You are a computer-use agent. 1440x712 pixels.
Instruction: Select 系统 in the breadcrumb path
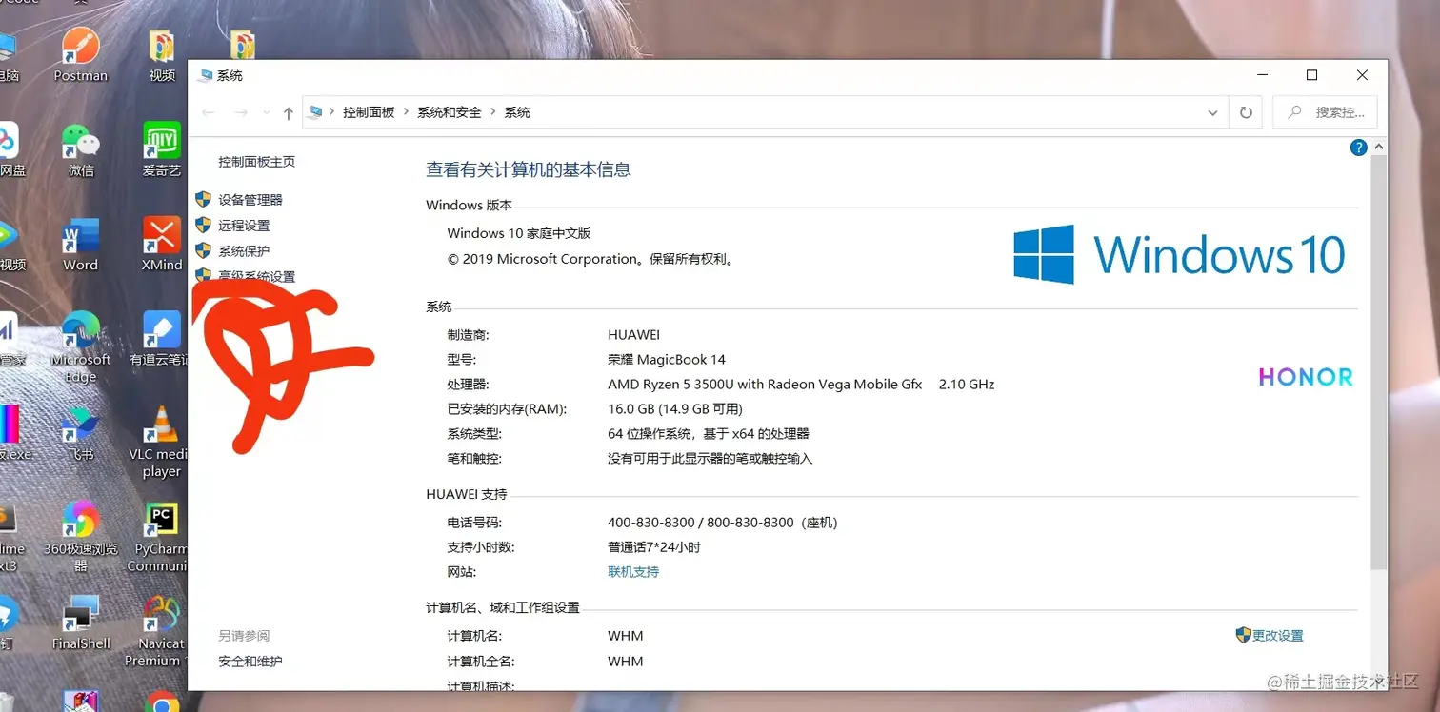point(517,112)
